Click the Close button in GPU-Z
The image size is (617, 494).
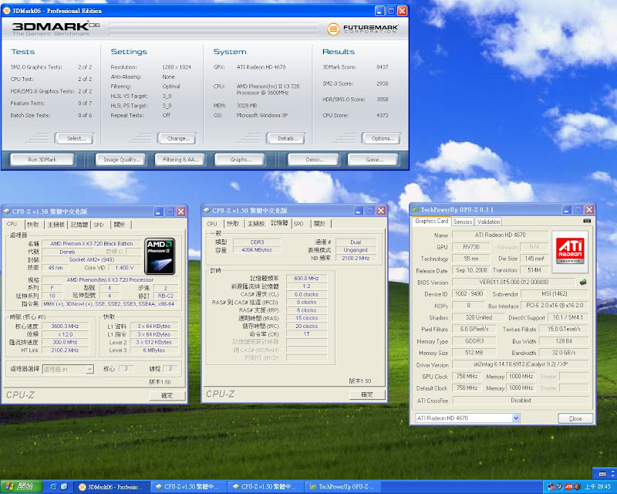tap(575, 418)
